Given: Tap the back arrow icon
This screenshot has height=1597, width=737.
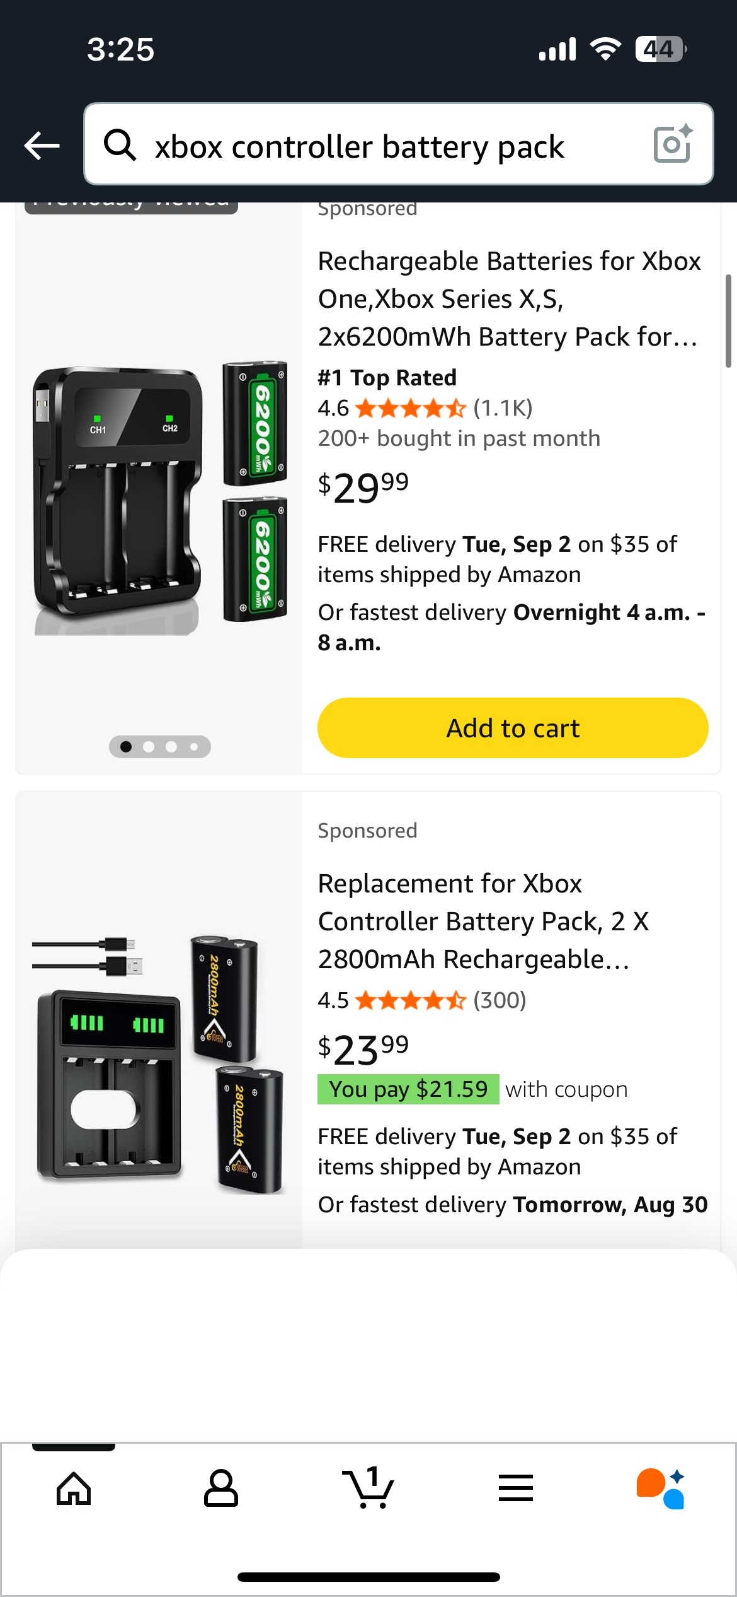Looking at the screenshot, I should pos(42,146).
